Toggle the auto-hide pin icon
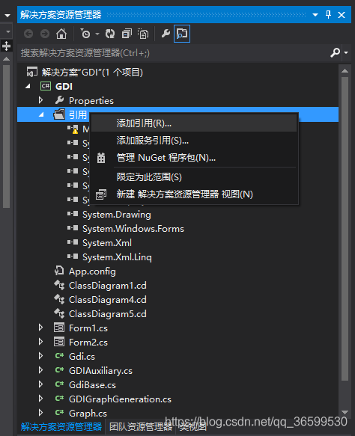The image size is (355, 436). [328, 14]
